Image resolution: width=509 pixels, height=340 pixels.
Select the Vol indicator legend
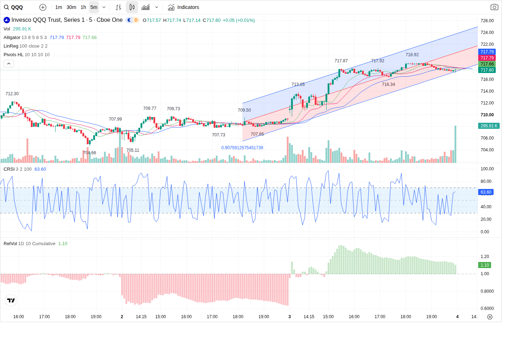7,29
